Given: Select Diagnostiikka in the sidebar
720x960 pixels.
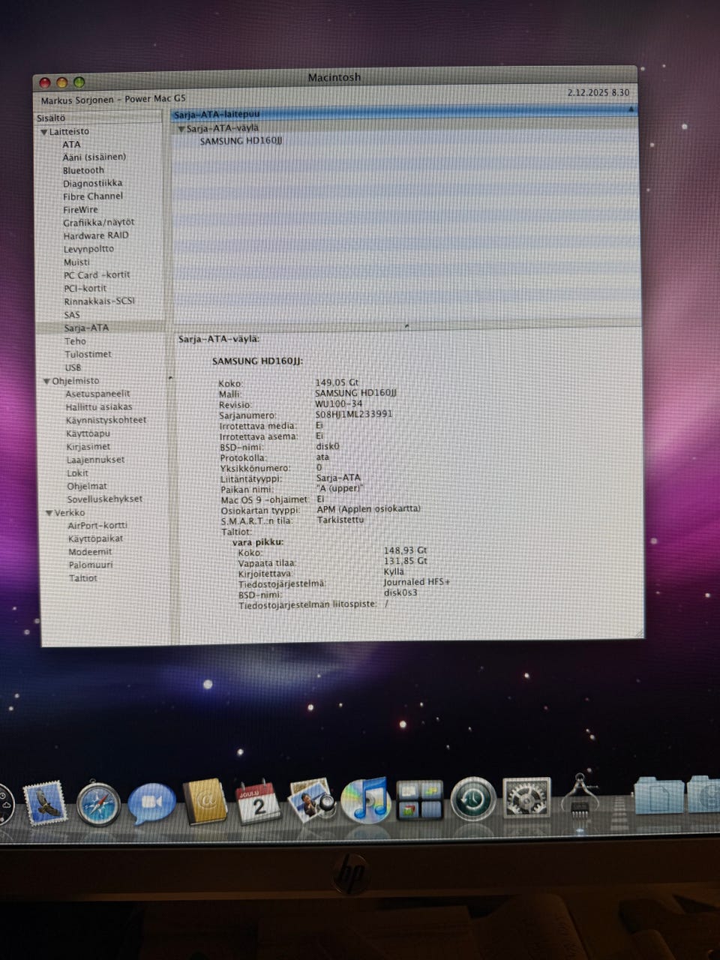Looking at the screenshot, I should click(x=92, y=184).
